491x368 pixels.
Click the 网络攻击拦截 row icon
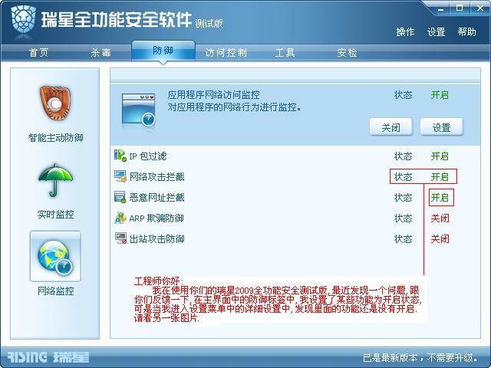(x=120, y=176)
